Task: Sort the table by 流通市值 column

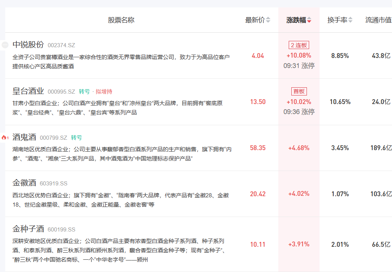Action: (378, 20)
